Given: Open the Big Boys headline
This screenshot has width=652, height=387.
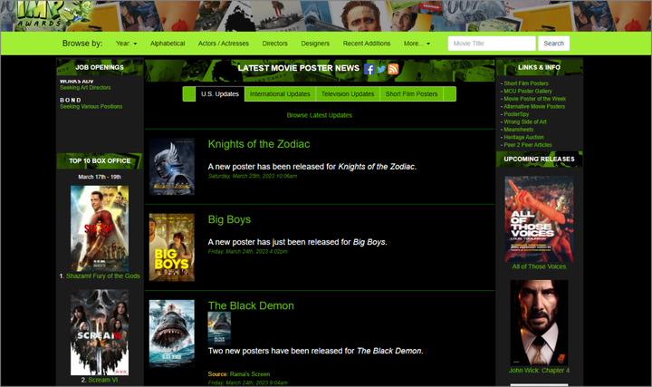Looking at the screenshot, I should 229,219.
